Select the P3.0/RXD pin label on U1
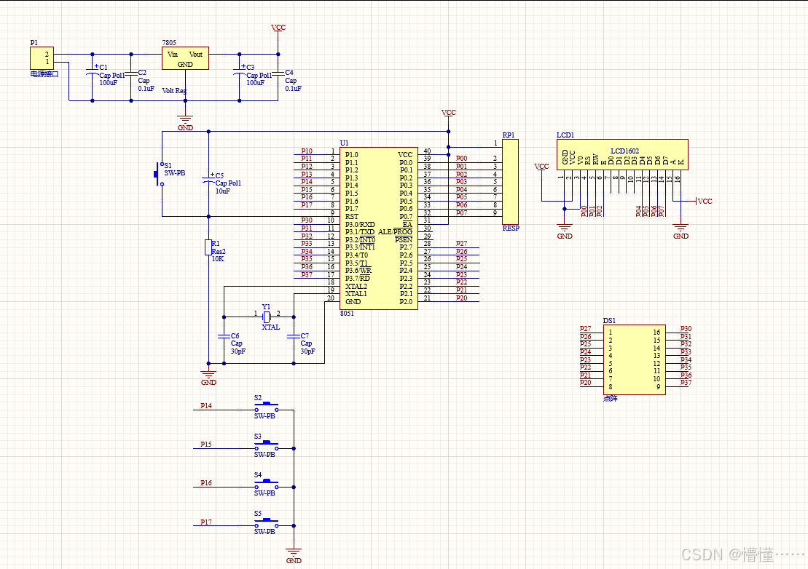Viewport: 808px width, 569px height. point(360,224)
